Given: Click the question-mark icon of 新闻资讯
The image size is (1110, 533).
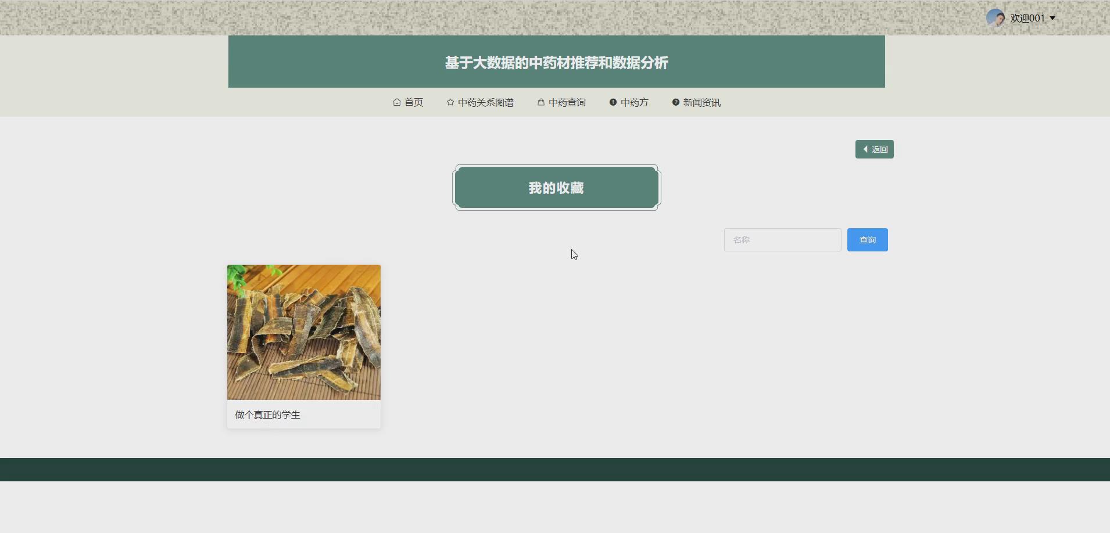Looking at the screenshot, I should click(675, 102).
